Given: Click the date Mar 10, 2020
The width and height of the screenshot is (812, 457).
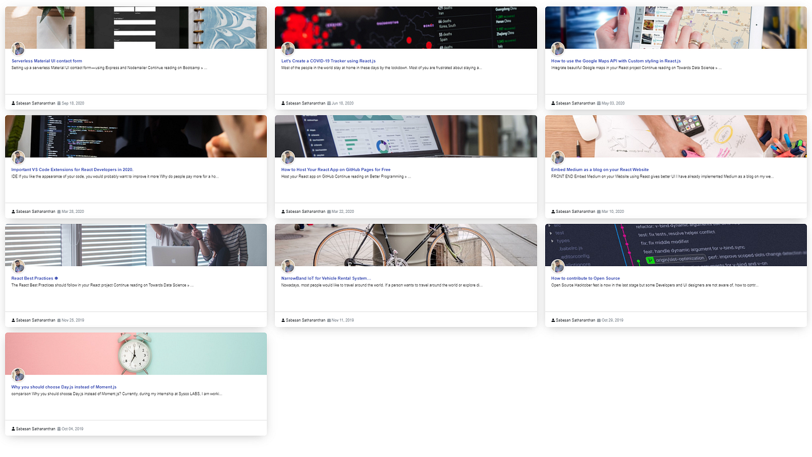Looking at the screenshot, I should coord(612,212).
